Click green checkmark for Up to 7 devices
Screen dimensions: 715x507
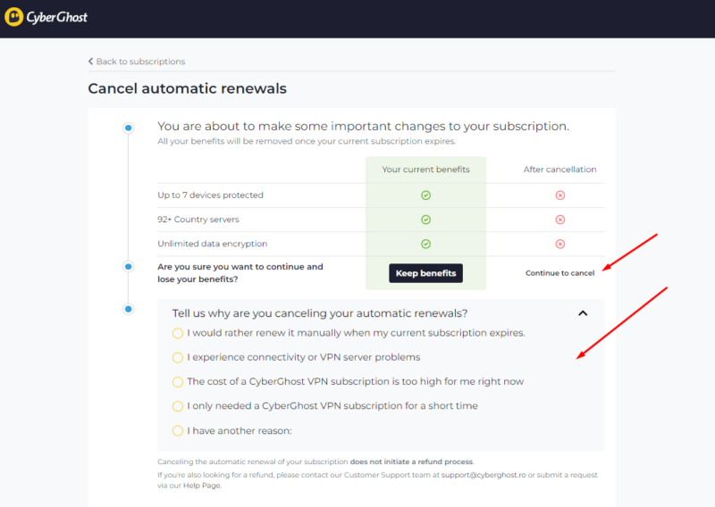[x=425, y=195]
